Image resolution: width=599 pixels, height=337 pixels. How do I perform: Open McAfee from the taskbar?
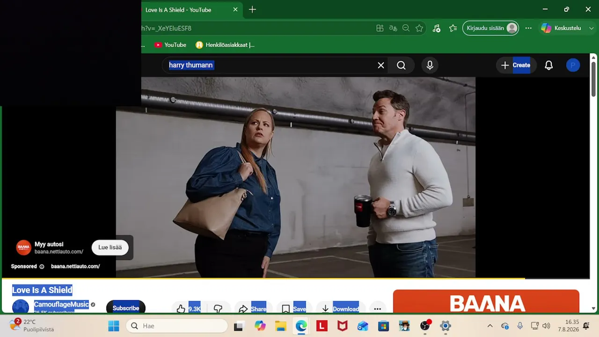click(343, 326)
